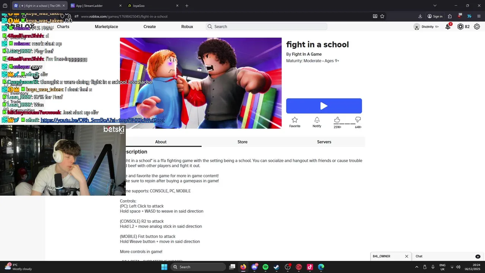Click the tab overview icon at top left
Viewport: 485px width, 273px height.
pyautogui.click(x=5, y=6)
